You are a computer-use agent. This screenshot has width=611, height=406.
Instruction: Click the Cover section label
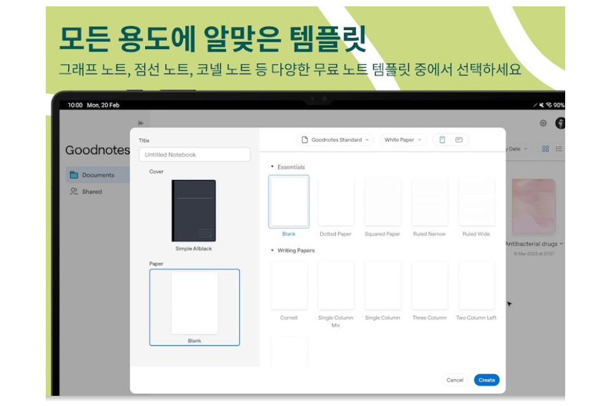click(x=157, y=171)
